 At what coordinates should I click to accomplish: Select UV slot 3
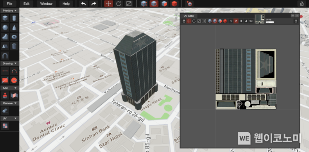(x=241, y=21)
